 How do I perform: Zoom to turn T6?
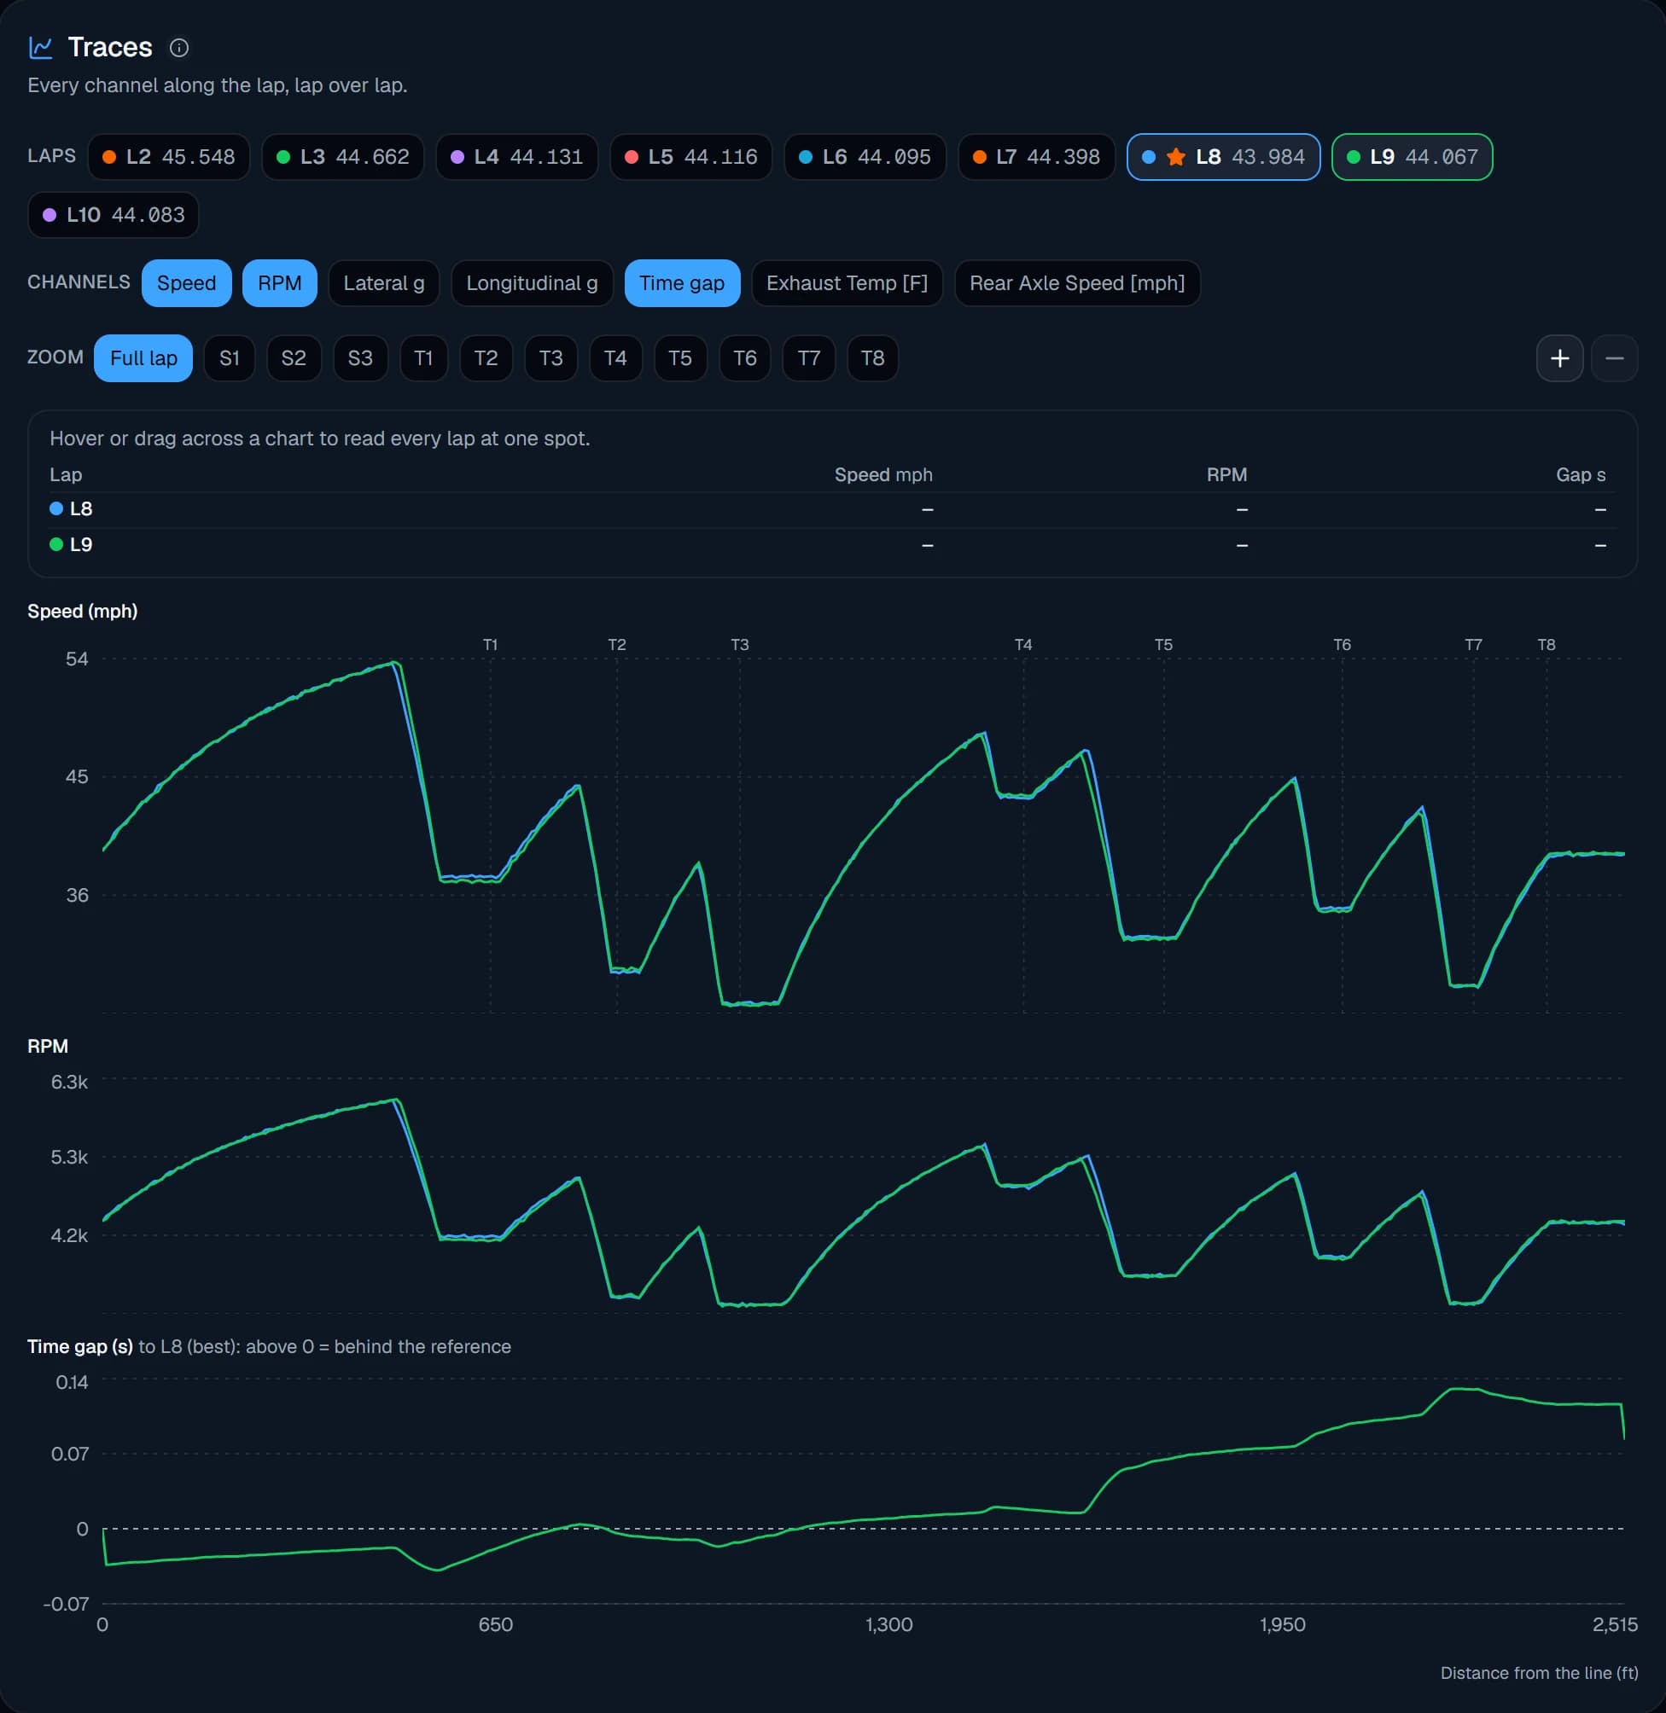pyautogui.click(x=745, y=357)
